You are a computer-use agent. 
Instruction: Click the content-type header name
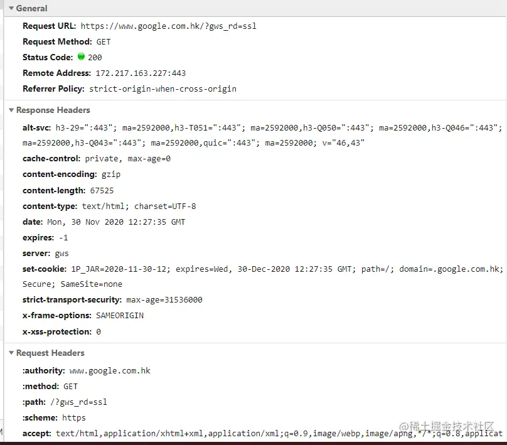50,206
